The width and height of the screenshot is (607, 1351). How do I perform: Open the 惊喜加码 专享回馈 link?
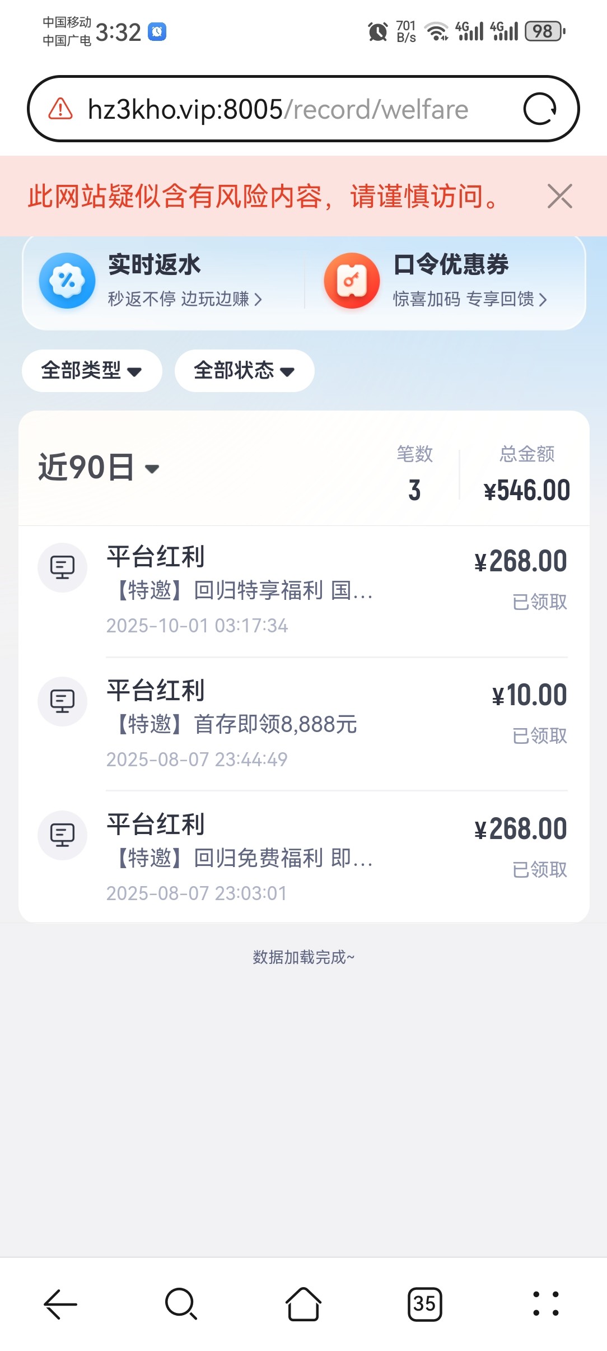point(469,299)
